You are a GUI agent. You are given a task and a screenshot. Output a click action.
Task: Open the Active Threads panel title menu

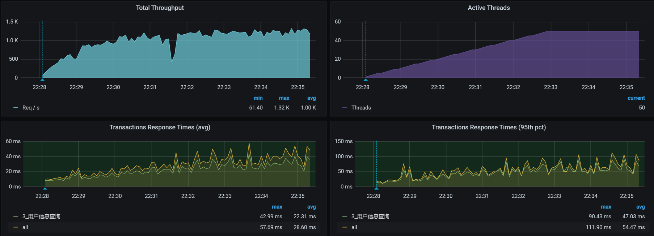[x=488, y=8]
